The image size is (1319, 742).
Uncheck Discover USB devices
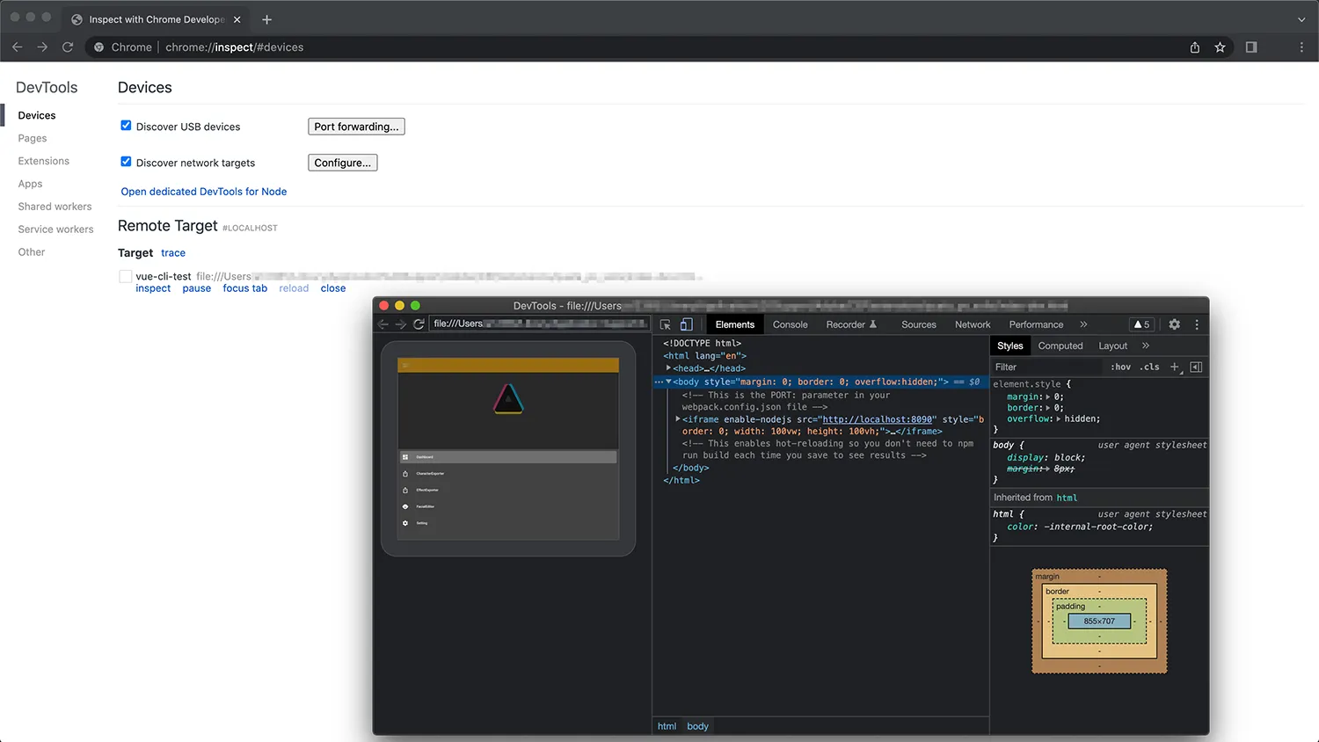coord(126,126)
